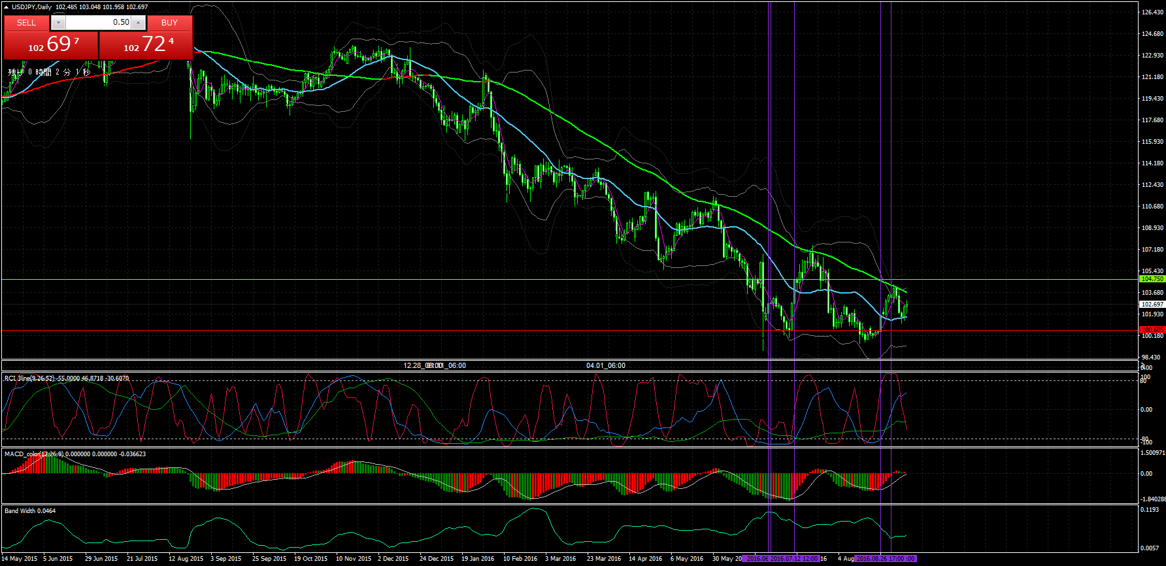
Task: Select the red 100.605 price level label
Action: pos(1152,330)
